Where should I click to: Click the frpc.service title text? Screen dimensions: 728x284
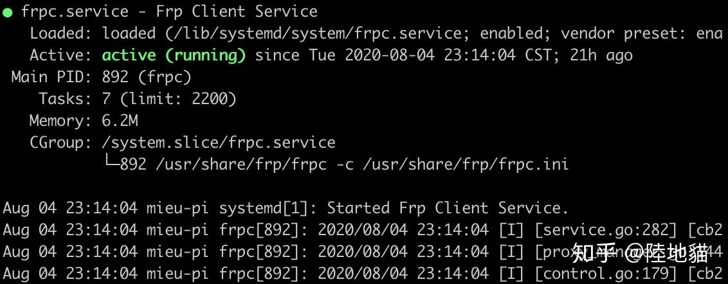[x=75, y=12]
